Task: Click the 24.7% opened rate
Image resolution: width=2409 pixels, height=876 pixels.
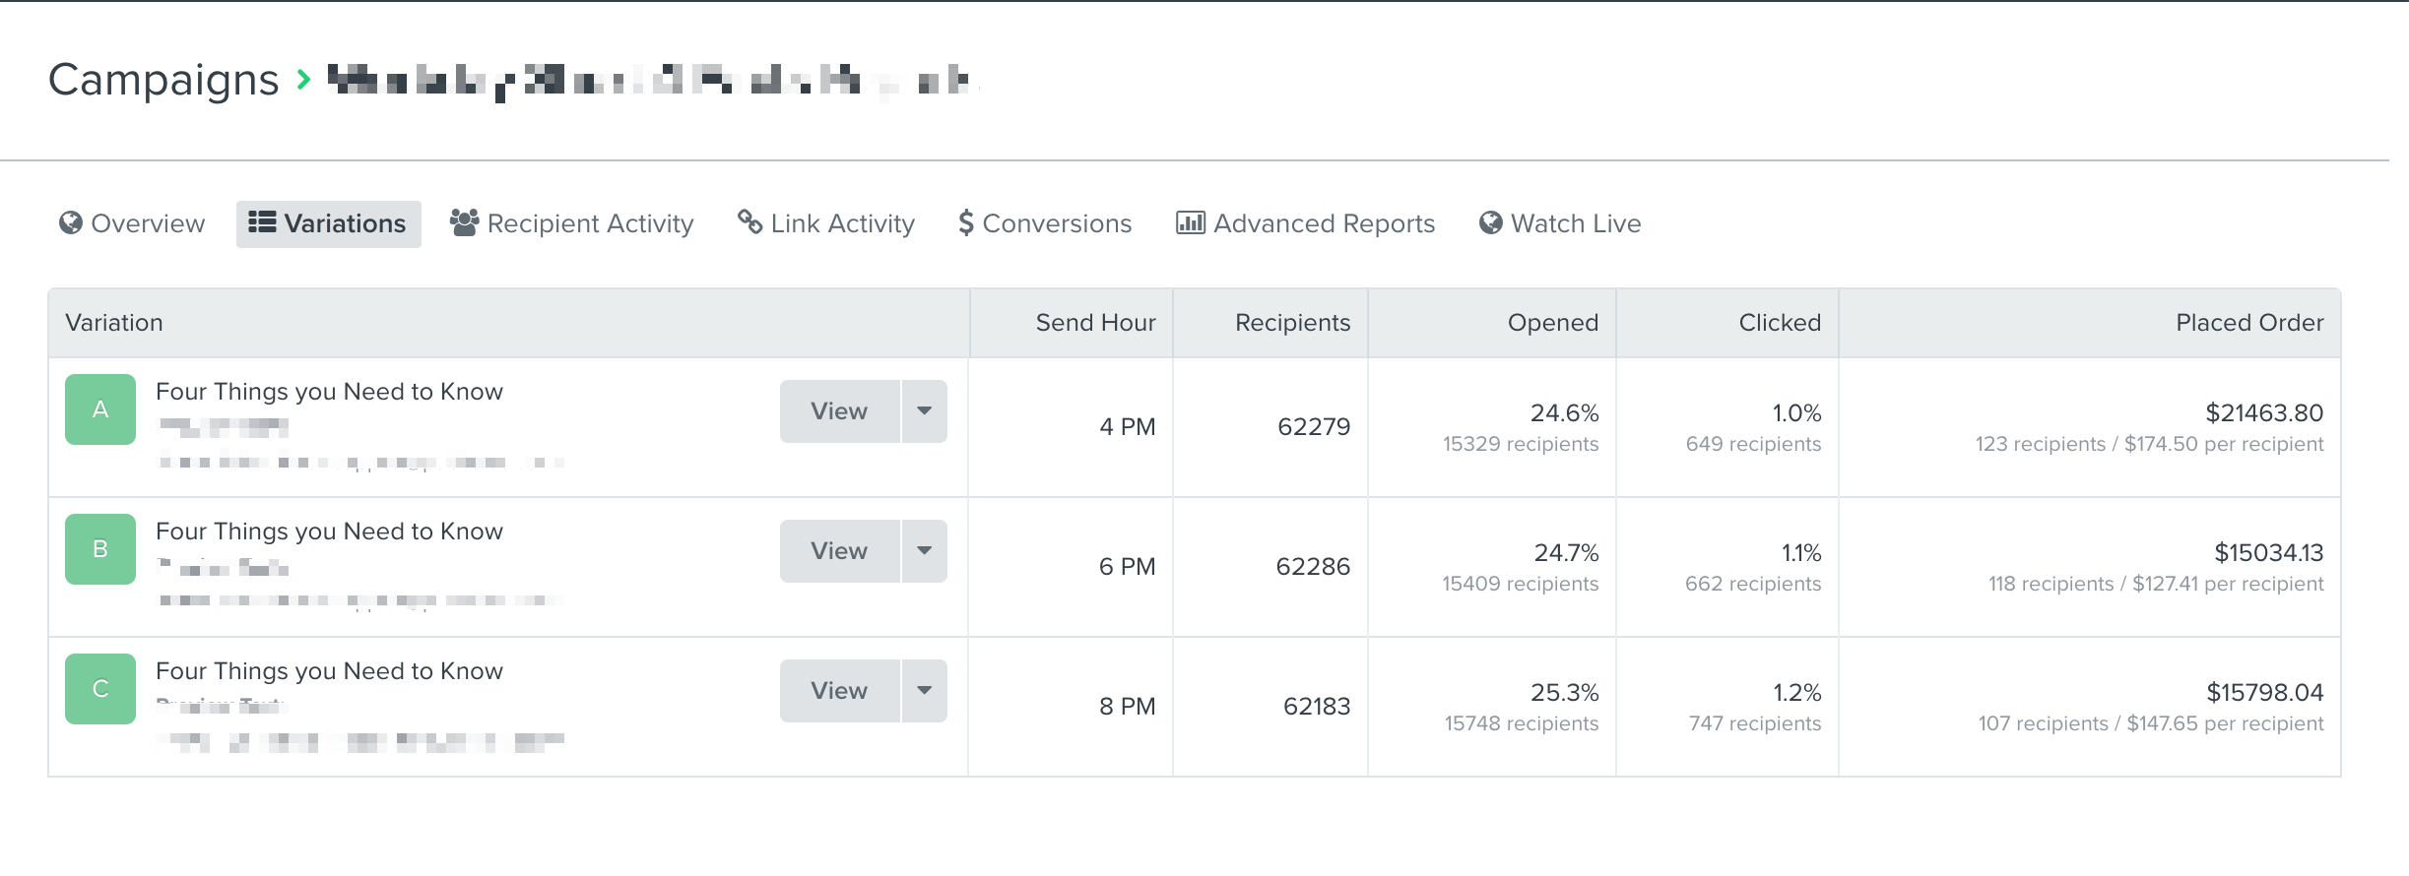Action: [x=1566, y=553]
